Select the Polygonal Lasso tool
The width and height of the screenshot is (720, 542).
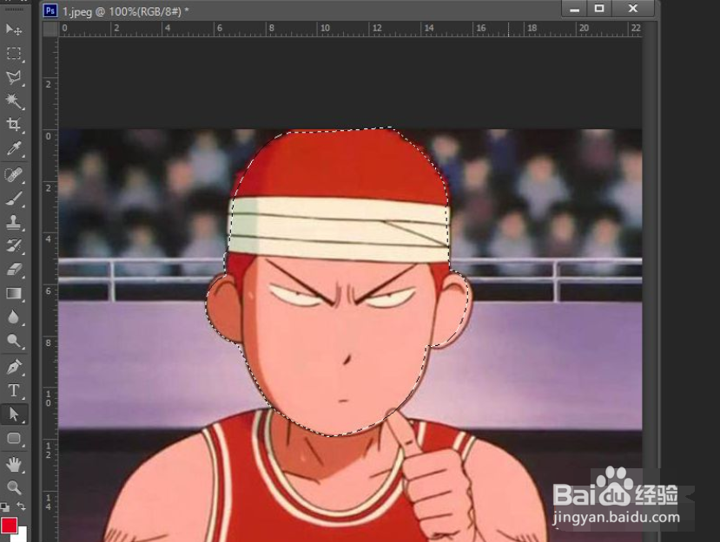14,77
